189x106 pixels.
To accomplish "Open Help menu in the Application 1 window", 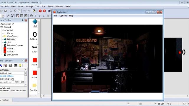I will tap(71, 16).
